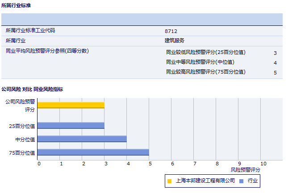
Task: Click the 同业中等风险预警评分(中位值) entry
Action: click(200, 62)
